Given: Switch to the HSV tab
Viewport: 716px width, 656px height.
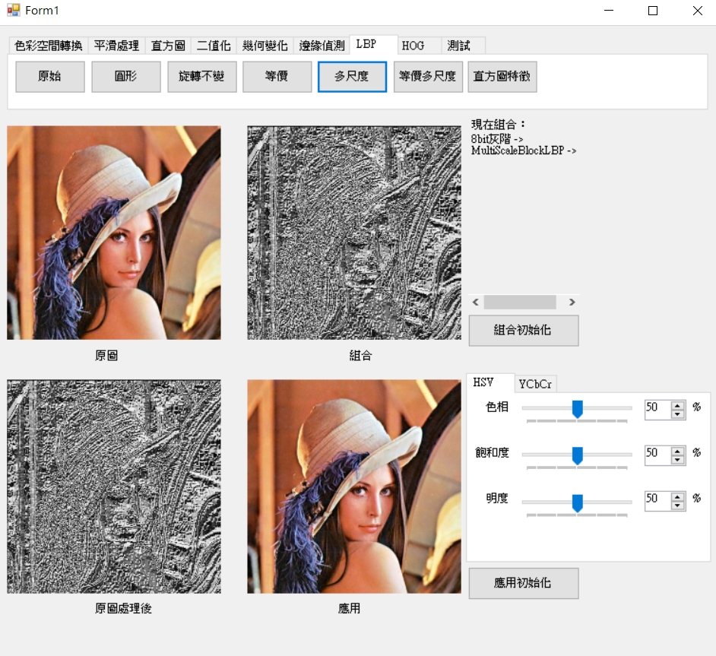Looking at the screenshot, I should (x=490, y=382).
